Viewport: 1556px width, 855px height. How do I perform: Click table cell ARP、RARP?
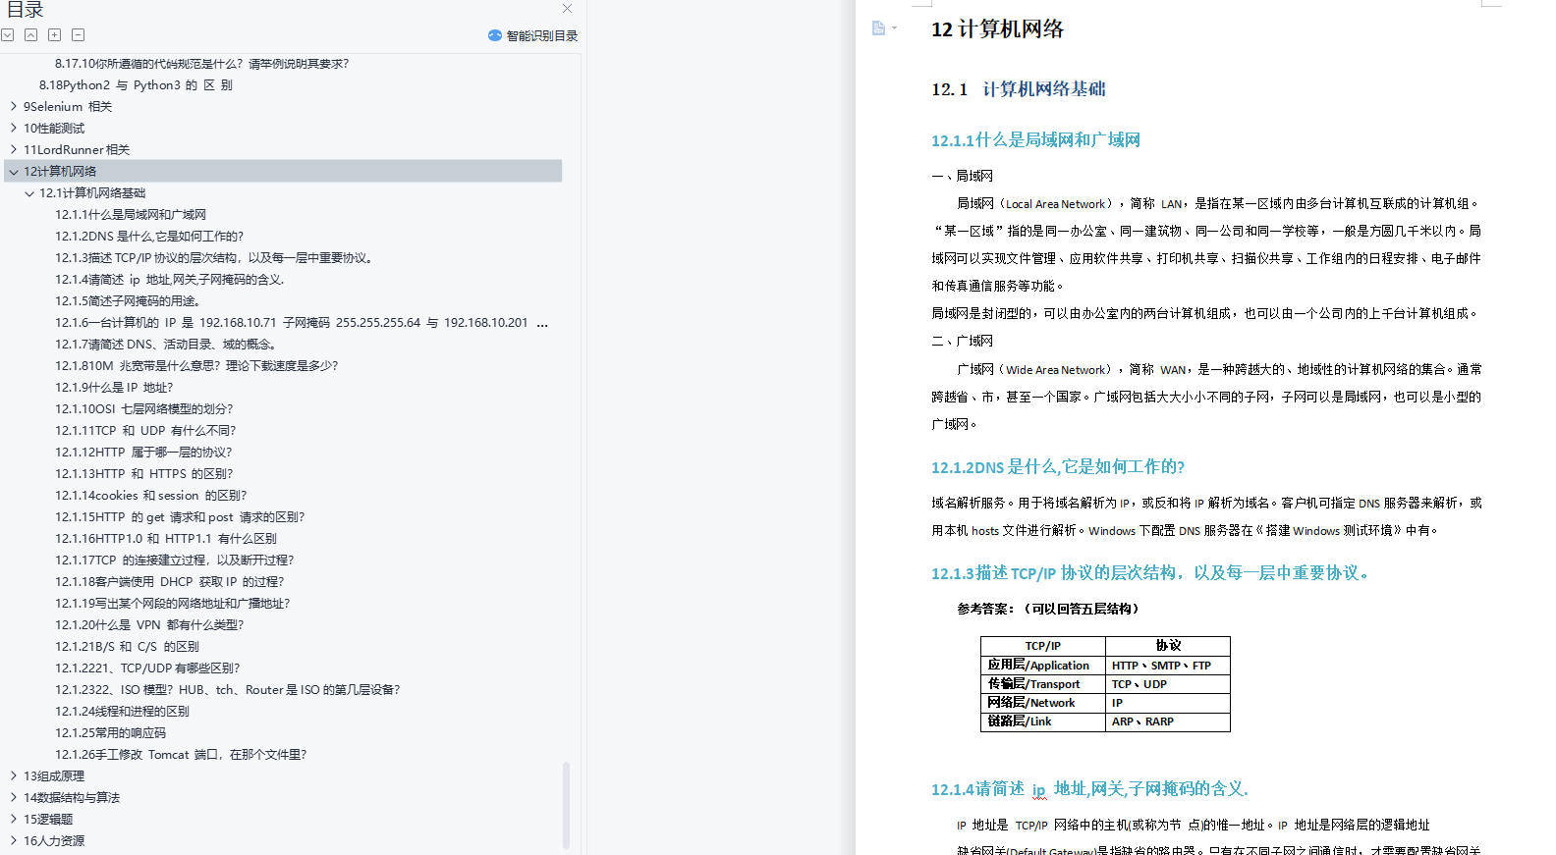pos(1168,721)
